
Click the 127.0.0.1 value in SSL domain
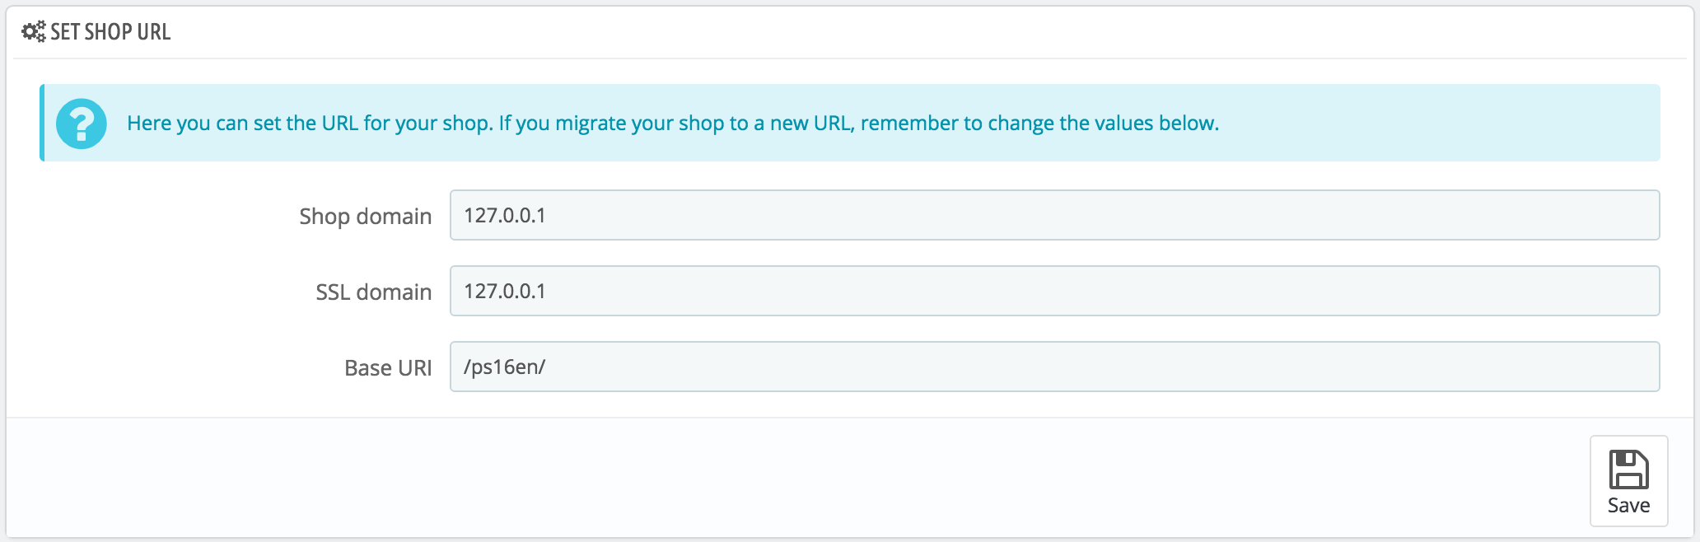point(505,291)
